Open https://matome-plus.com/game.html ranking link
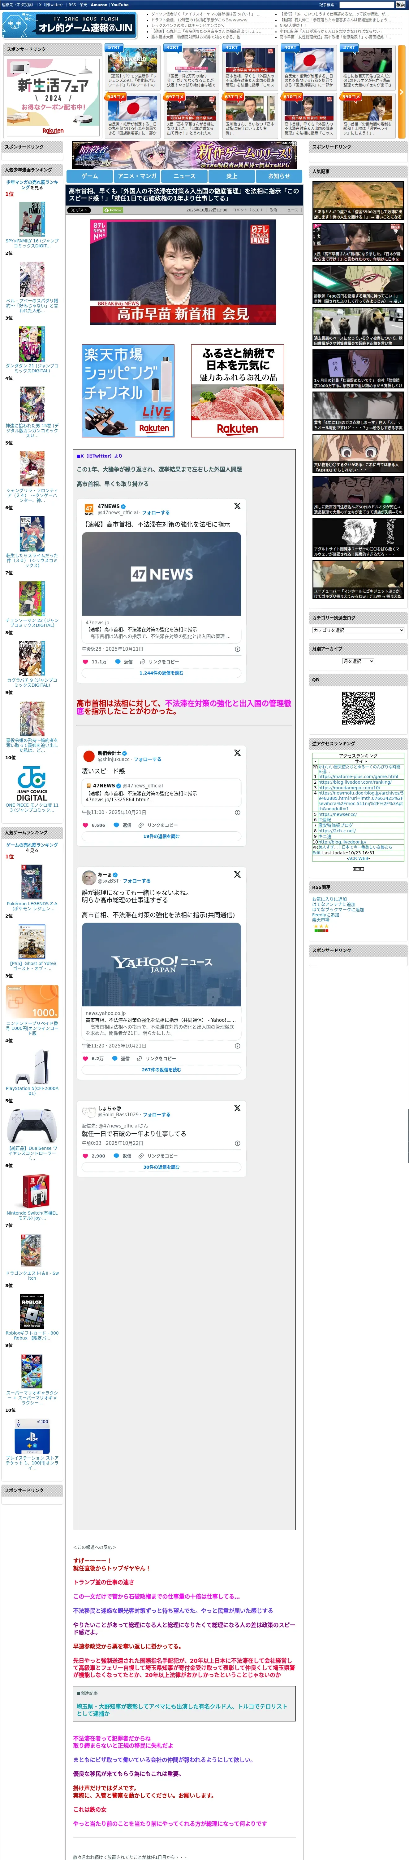 click(358, 777)
